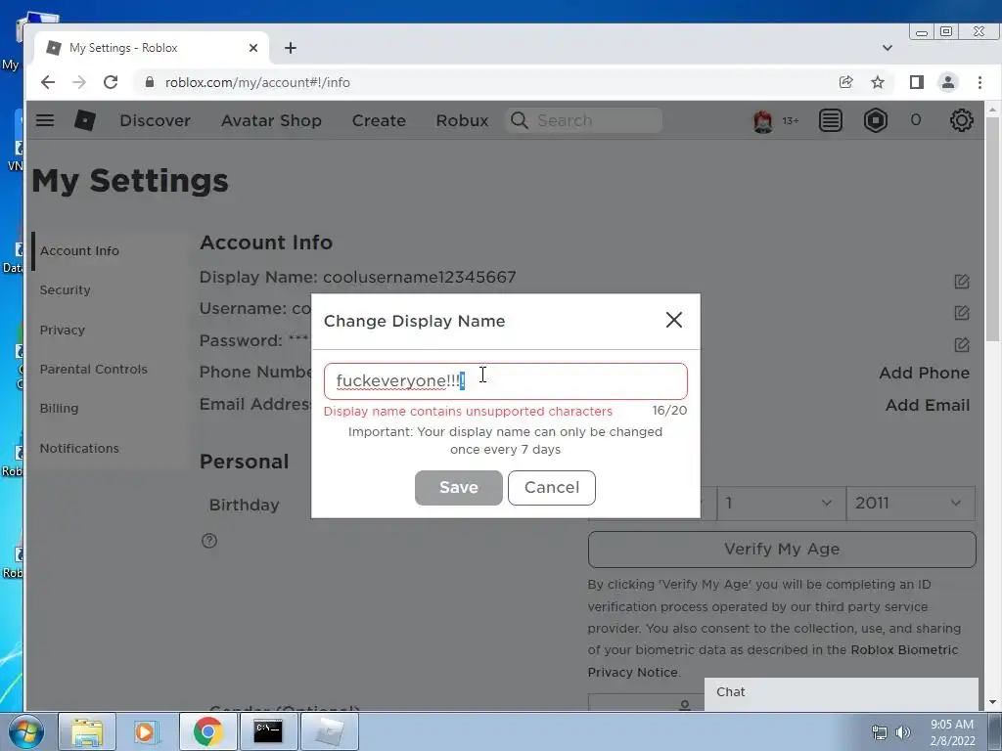Click the Robux balance icon
The image size is (1002, 751).
tap(876, 120)
